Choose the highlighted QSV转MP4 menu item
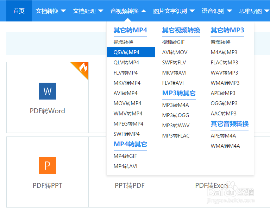270x210 pixels. (x=131, y=52)
